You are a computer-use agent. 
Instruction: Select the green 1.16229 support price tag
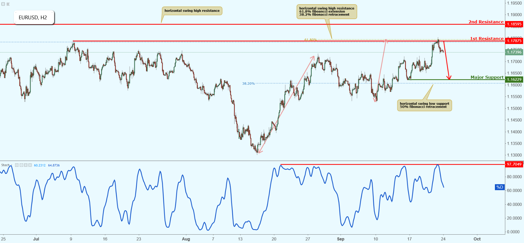(514, 79)
